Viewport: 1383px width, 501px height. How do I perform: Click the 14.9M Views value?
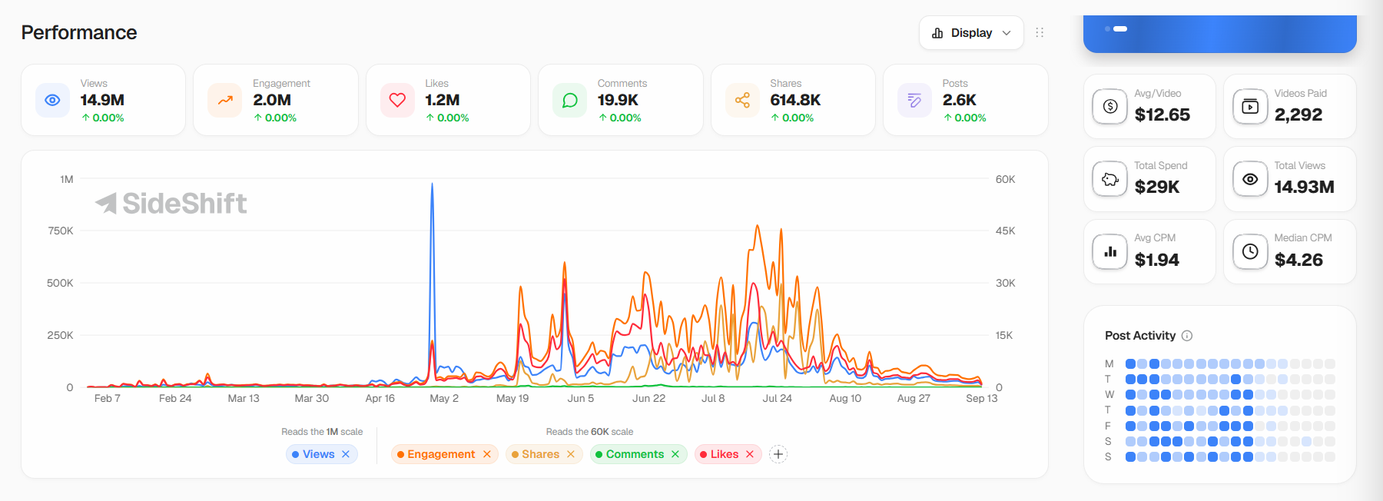102,100
